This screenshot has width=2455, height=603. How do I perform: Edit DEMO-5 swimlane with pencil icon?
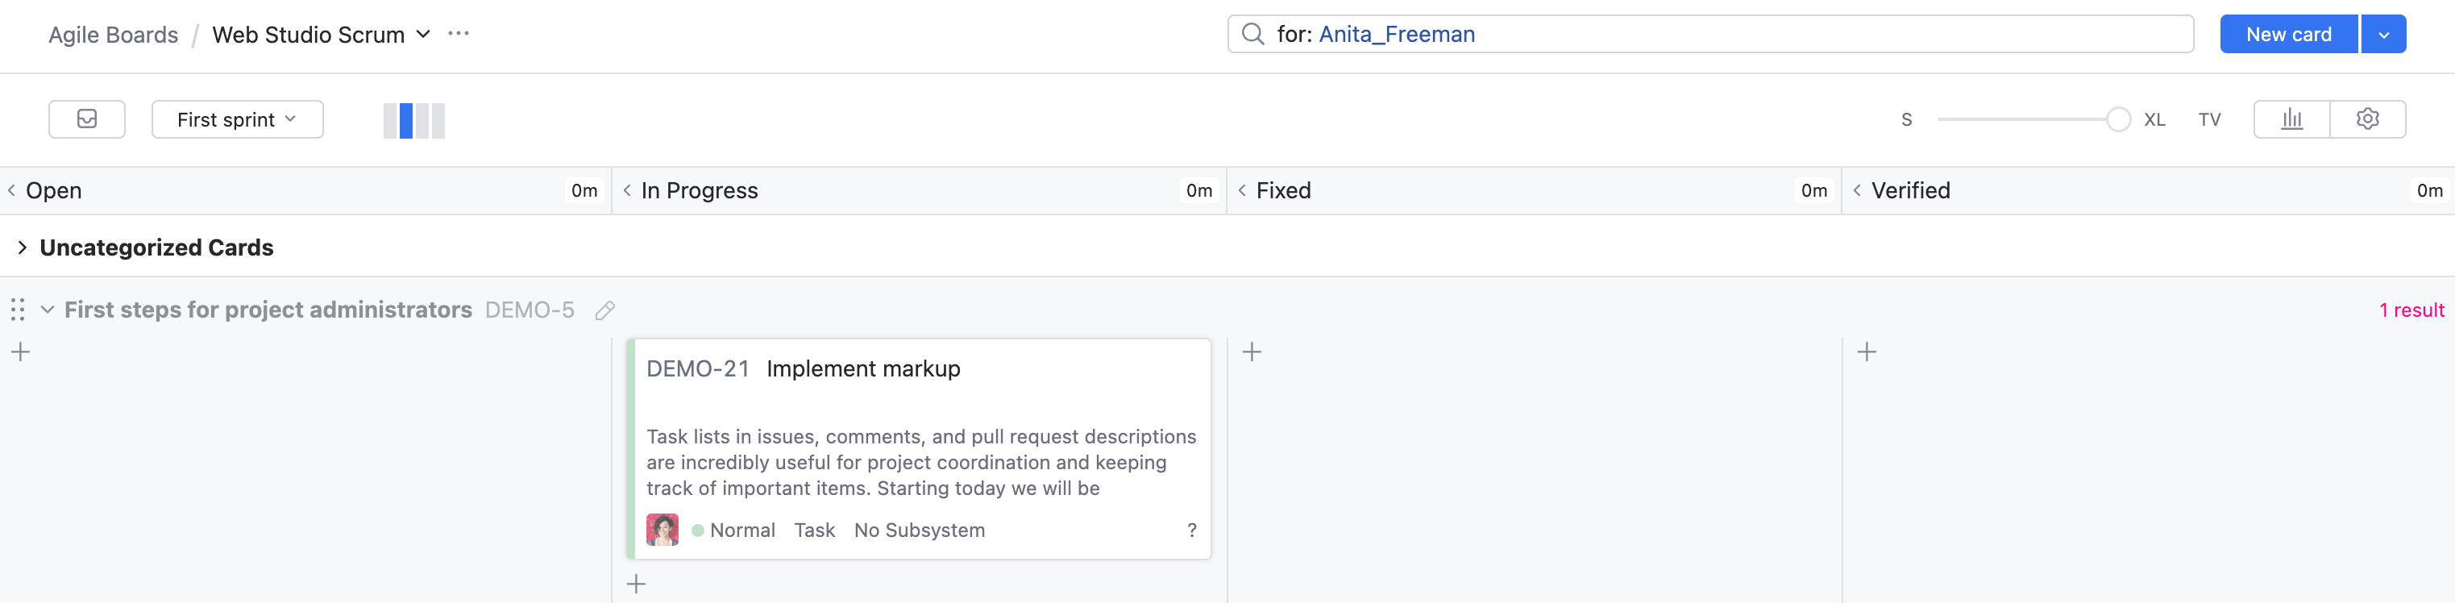[x=604, y=310]
